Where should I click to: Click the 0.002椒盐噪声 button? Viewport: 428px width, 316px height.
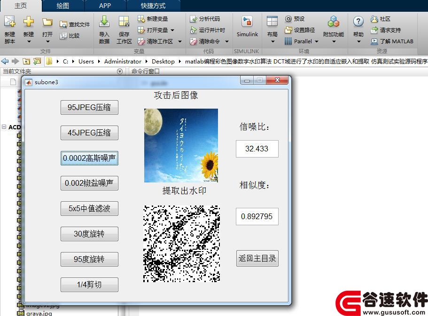click(x=89, y=183)
